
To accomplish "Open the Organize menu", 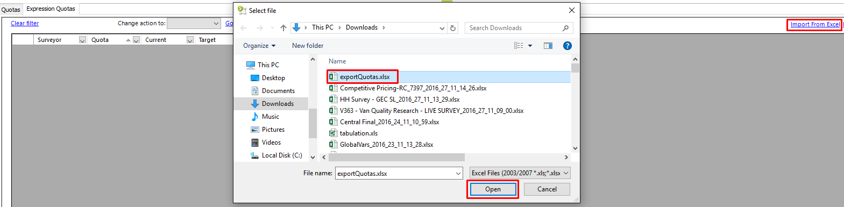I will click(259, 46).
